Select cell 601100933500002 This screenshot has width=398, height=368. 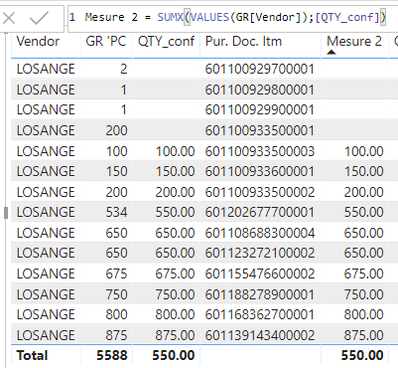point(259,192)
